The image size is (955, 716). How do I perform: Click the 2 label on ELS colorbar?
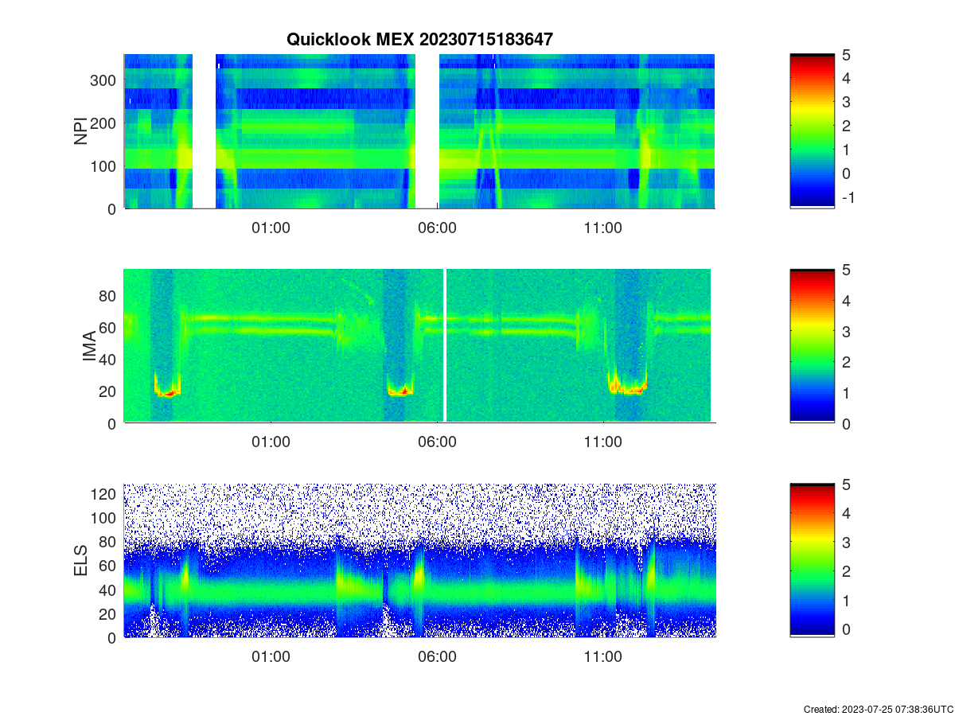coord(846,571)
